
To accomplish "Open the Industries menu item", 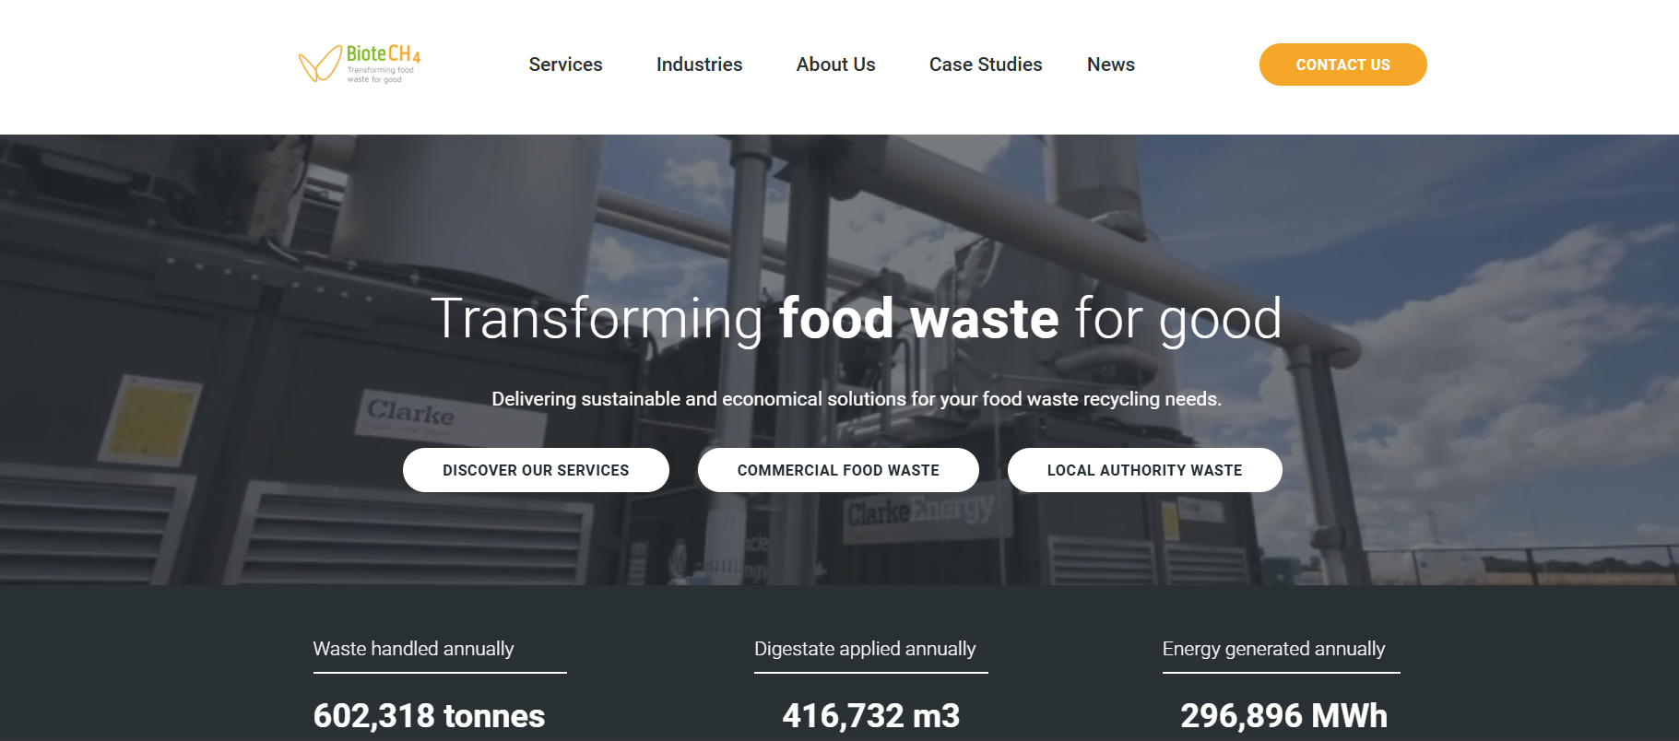I will [699, 65].
